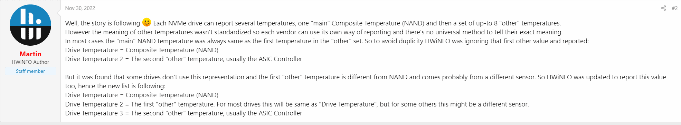Viewport: 681px width, 125px height.
Task: Click 'Drive Temperature 2 = The second' line
Action: (183, 59)
